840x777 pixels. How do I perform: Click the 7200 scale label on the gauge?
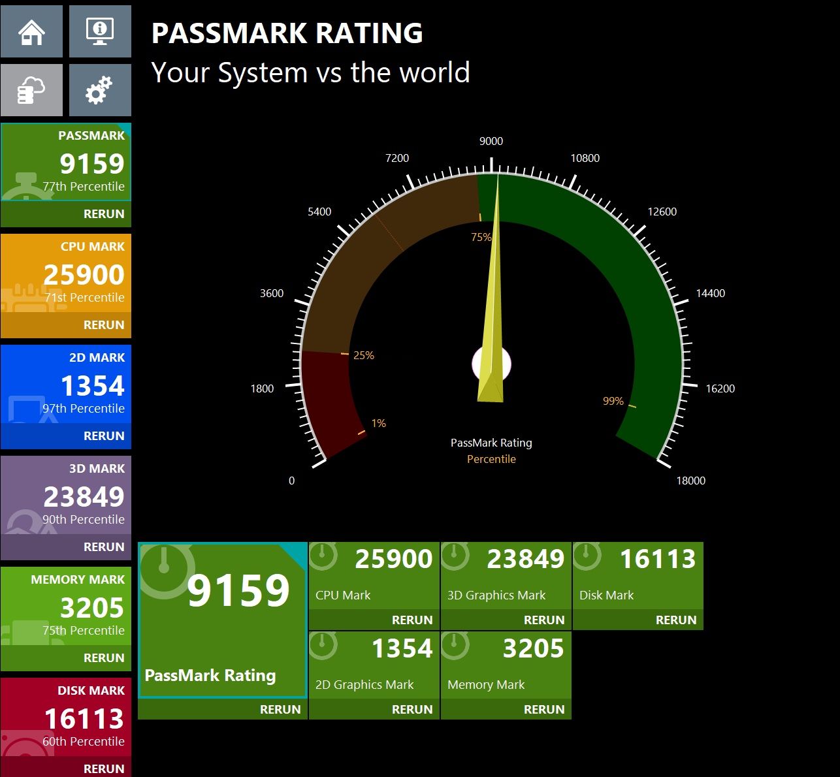397,158
